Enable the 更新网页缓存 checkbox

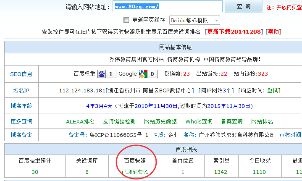click(x=126, y=20)
